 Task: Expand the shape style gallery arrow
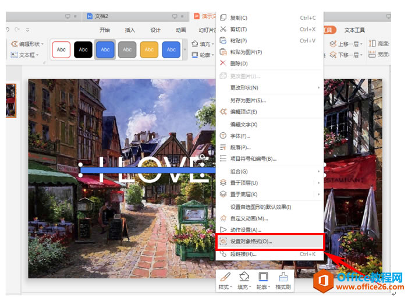[185, 49]
